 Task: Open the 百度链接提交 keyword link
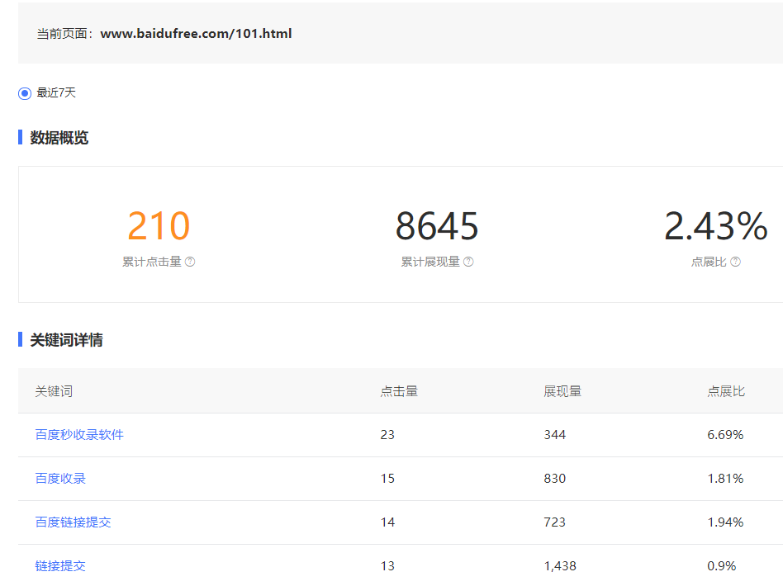click(x=73, y=522)
